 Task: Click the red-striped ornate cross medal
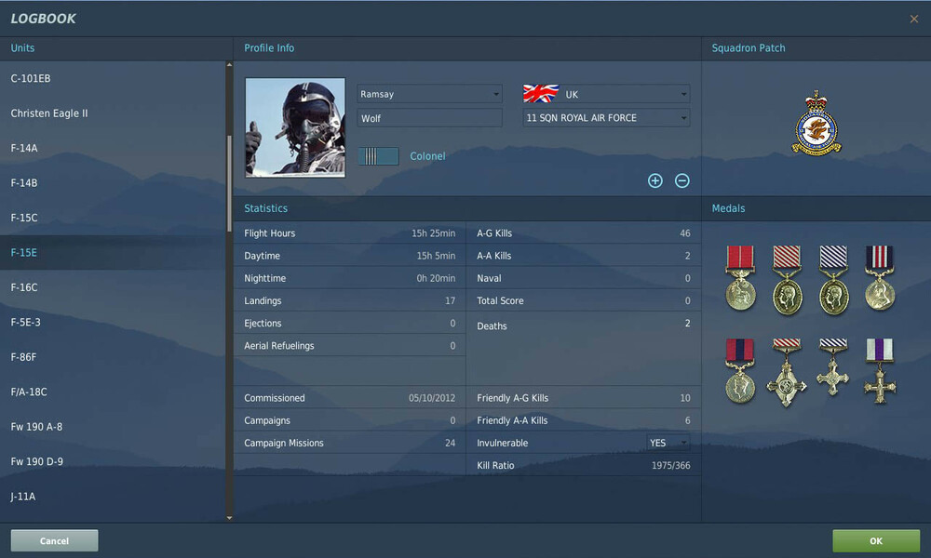(787, 373)
